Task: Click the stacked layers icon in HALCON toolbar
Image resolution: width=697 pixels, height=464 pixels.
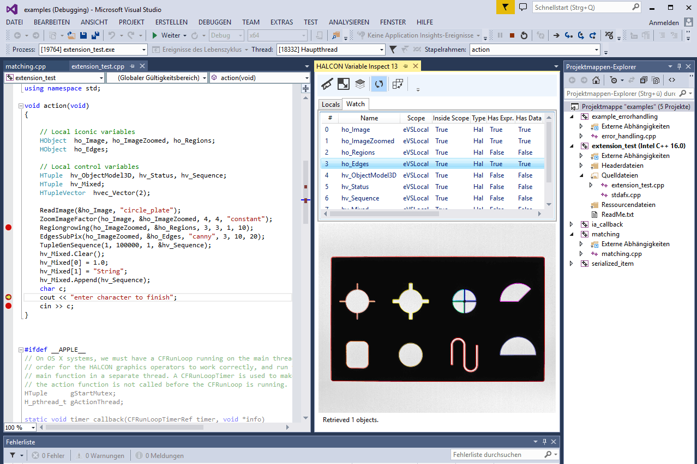Action: point(360,84)
